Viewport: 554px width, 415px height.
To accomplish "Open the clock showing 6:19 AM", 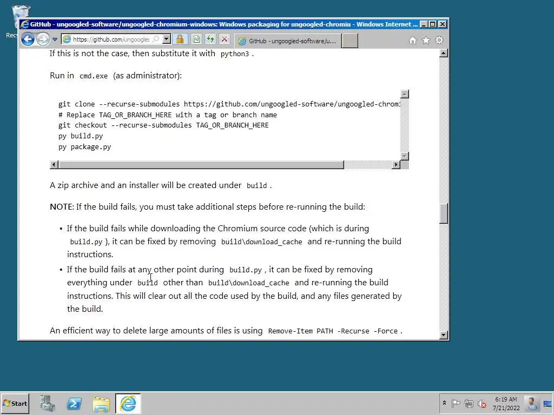I will (x=506, y=403).
